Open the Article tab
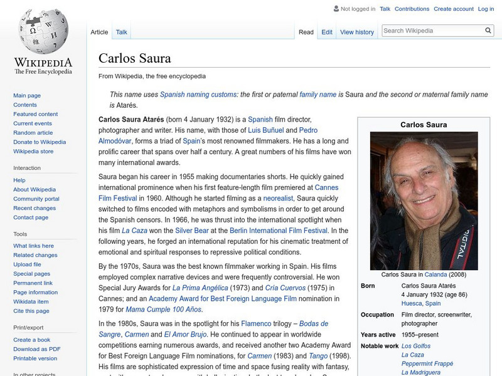 point(99,32)
